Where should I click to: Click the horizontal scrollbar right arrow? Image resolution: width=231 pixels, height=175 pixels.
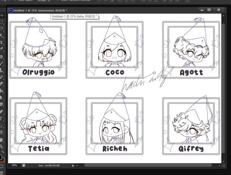[219, 166]
